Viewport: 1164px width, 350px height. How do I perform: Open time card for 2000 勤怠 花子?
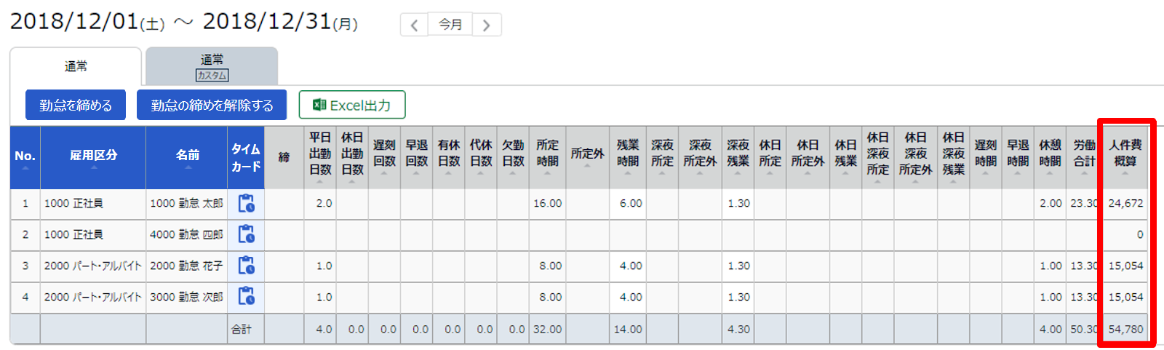[x=247, y=266]
